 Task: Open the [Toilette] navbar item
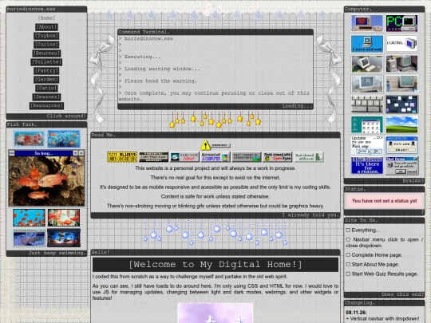[46, 62]
